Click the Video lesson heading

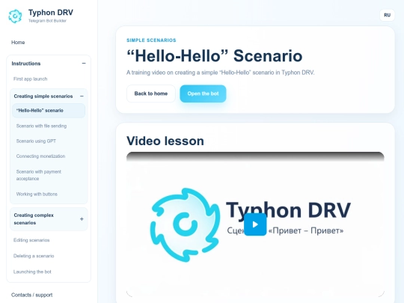[165, 141]
